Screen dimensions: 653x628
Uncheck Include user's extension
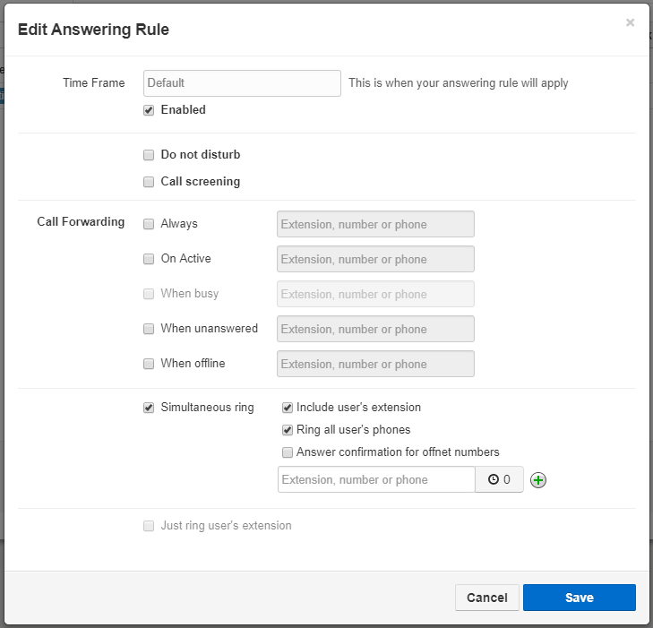pos(288,408)
